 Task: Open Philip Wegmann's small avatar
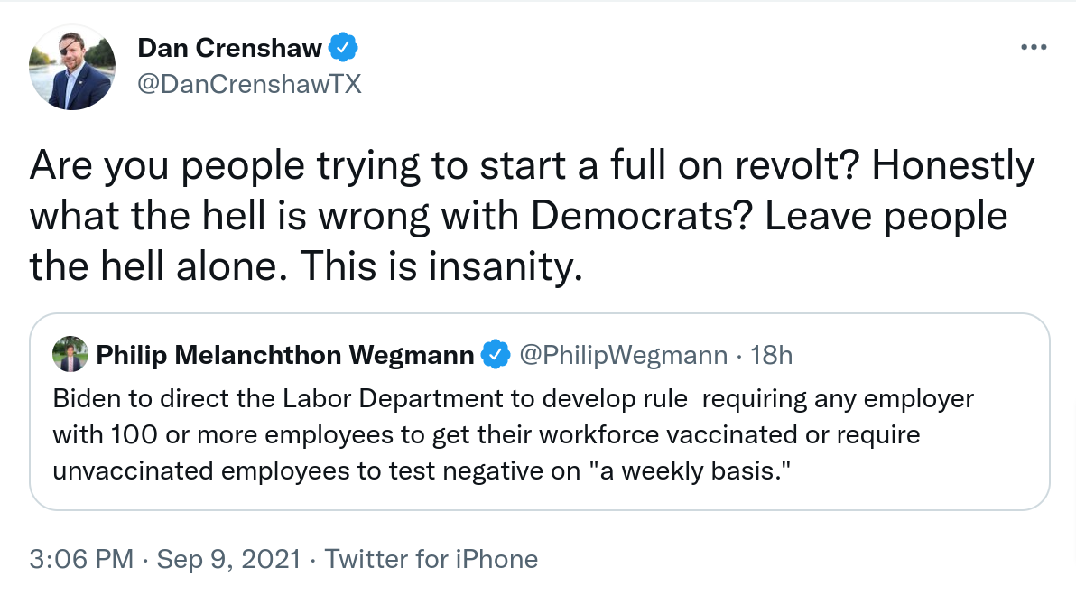(x=70, y=354)
